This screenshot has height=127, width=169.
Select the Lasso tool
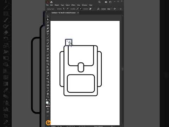pyautogui.click(x=48, y=25)
